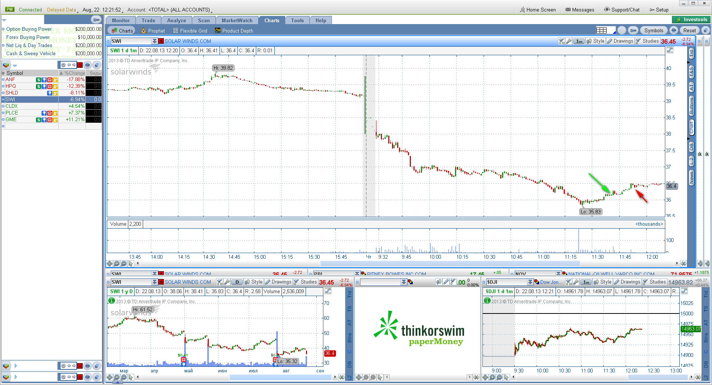The height and width of the screenshot is (385, 712).
Task: Open Support/Chat
Action: click(x=622, y=10)
